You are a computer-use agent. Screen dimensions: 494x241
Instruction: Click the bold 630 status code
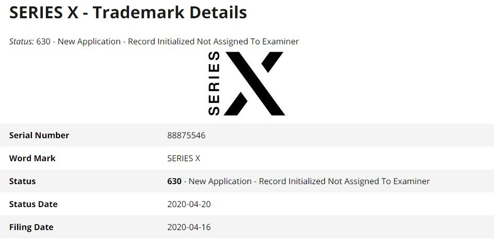[x=174, y=181]
